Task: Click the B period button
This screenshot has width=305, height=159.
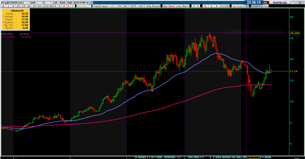Action: click(3, 6)
